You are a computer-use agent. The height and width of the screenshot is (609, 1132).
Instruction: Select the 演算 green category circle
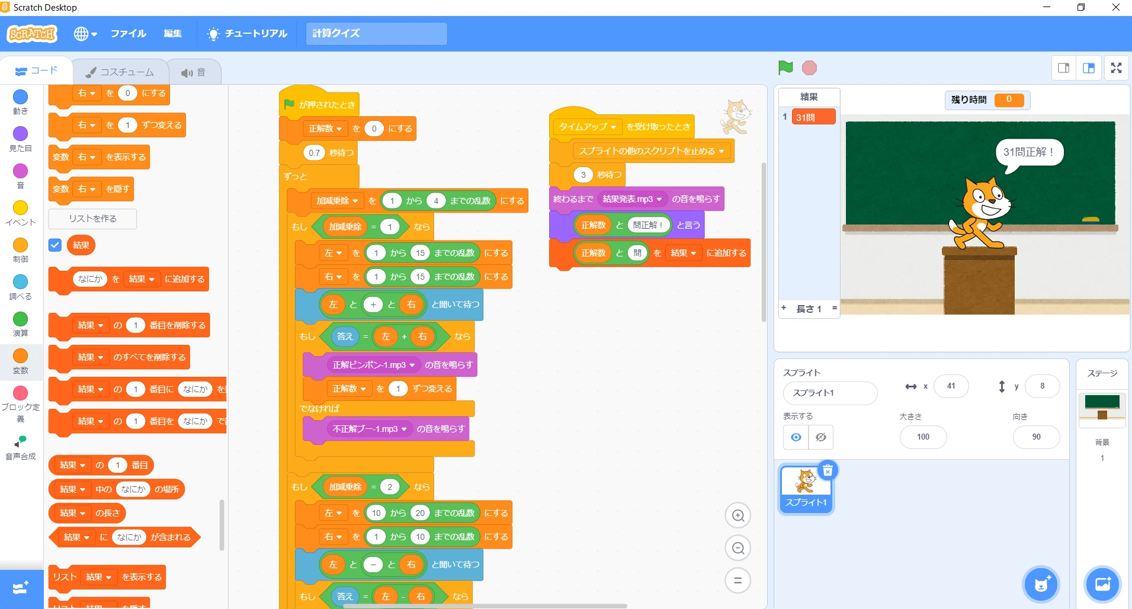click(x=21, y=320)
